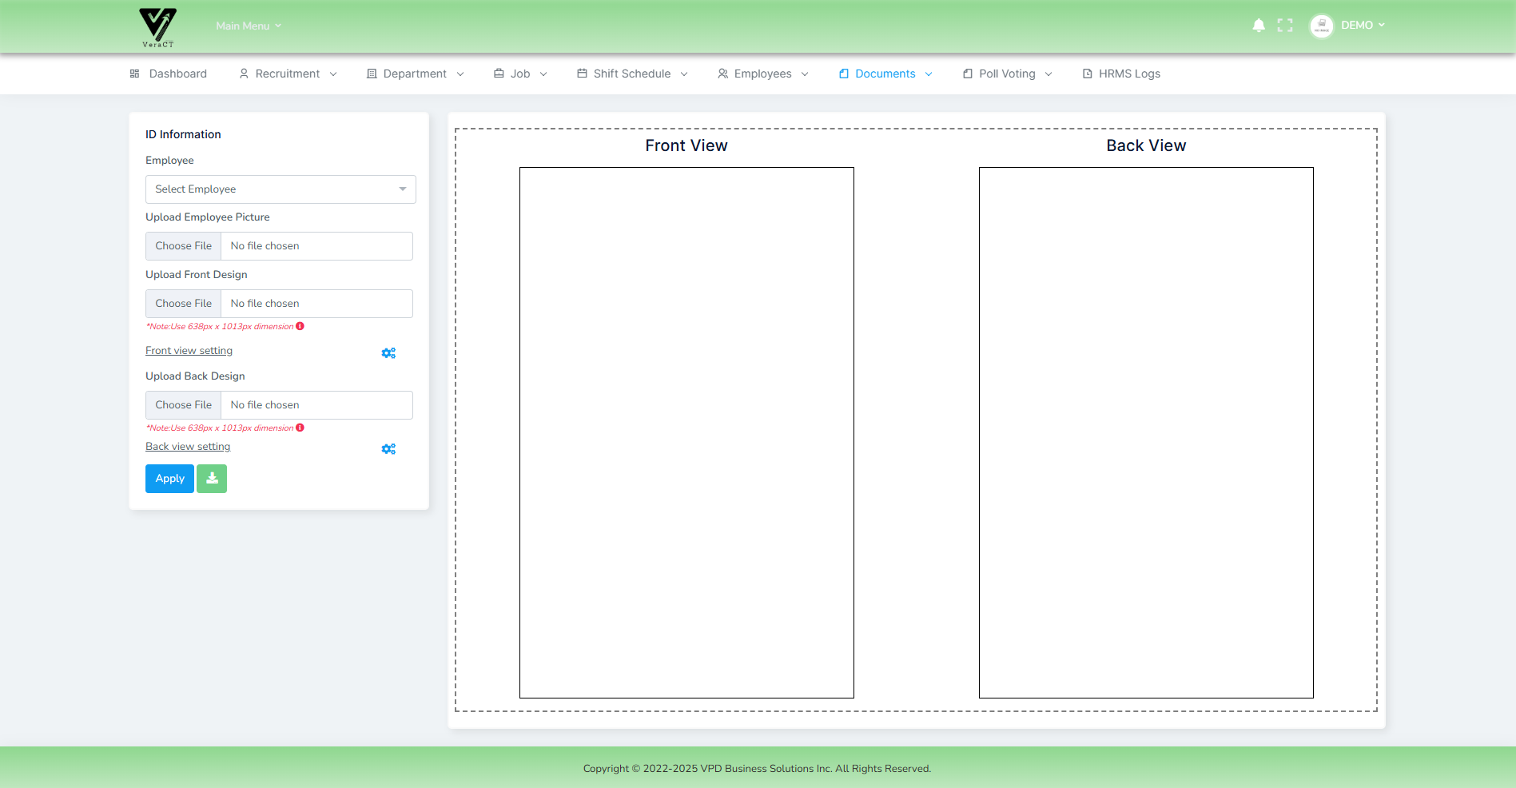The image size is (1516, 788).
Task: Open front view settings gear icon
Action: (x=388, y=353)
